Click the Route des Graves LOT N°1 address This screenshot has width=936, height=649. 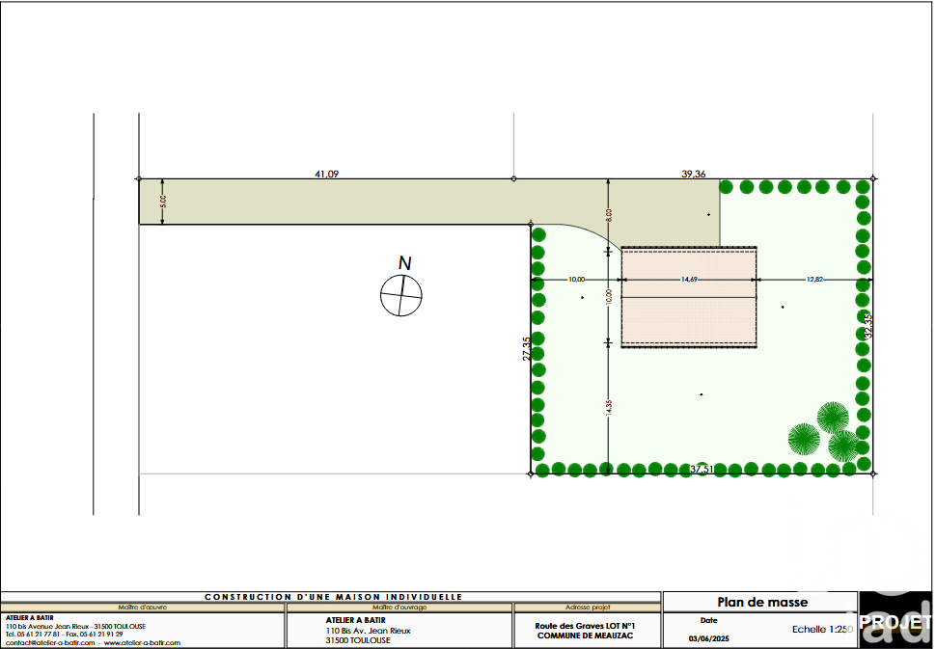point(586,626)
